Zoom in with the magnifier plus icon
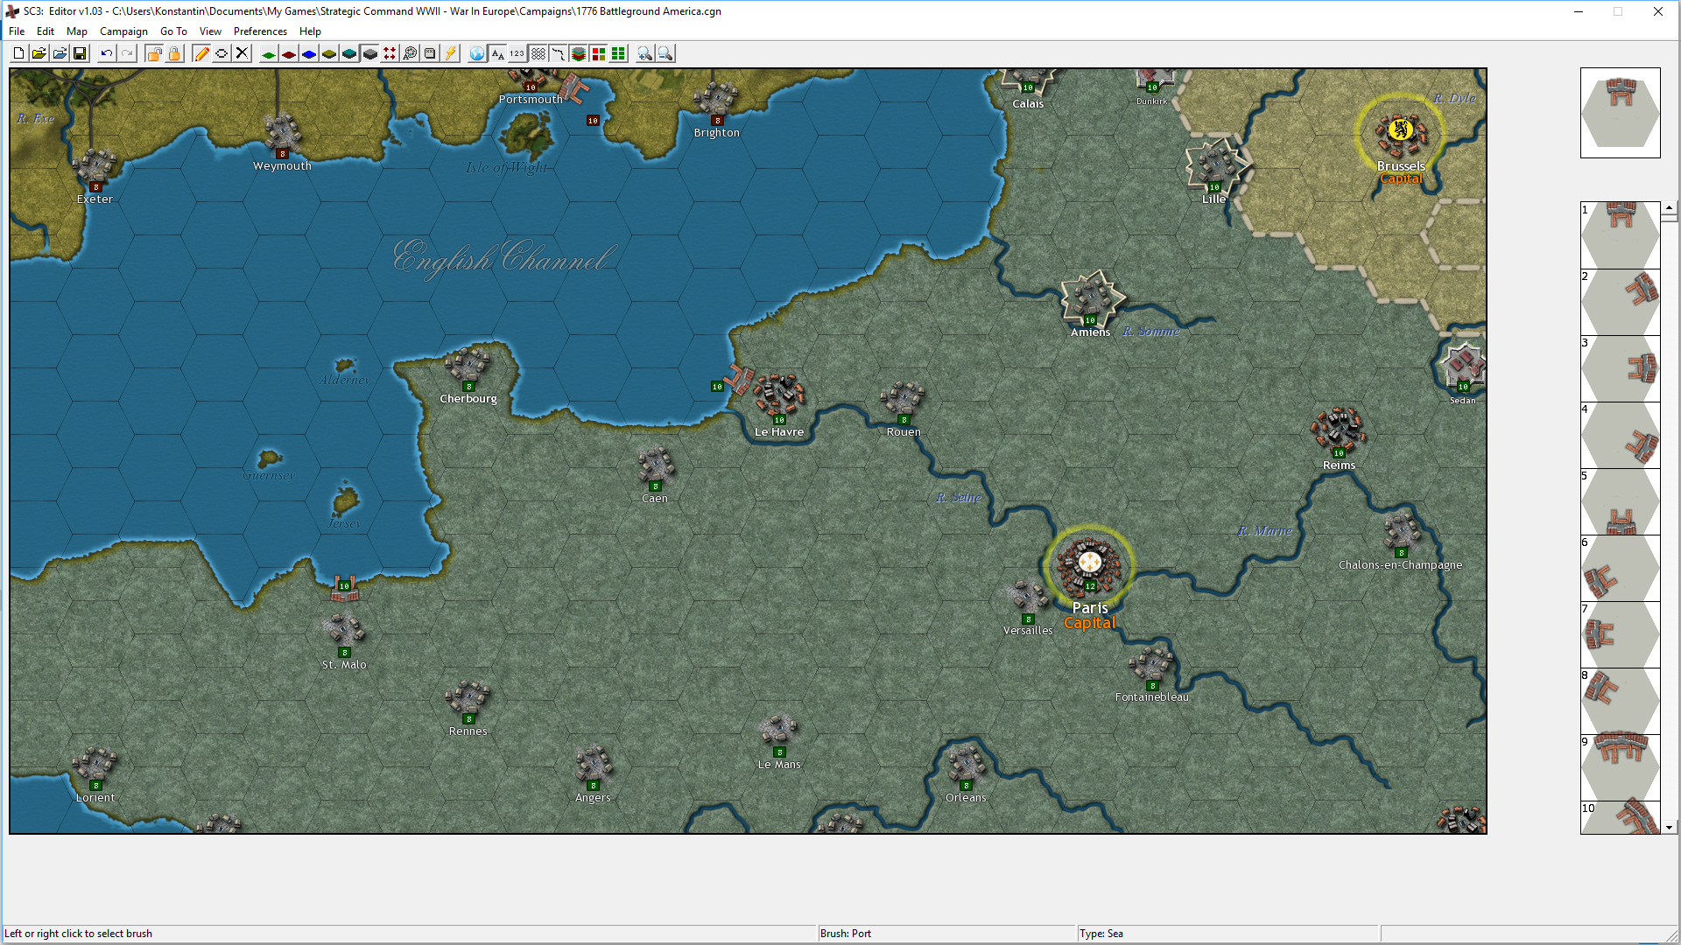Viewport: 1681px width, 945px height. pos(645,54)
